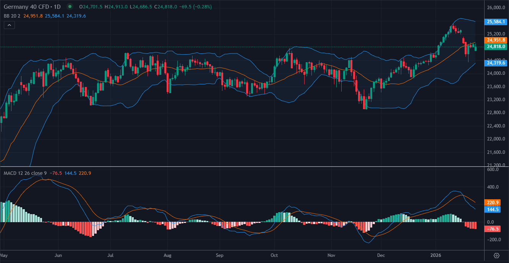The height and width of the screenshot is (263, 509).
Task: Click the green market status dot
Action: pyautogui.click(x=70, y=6)
